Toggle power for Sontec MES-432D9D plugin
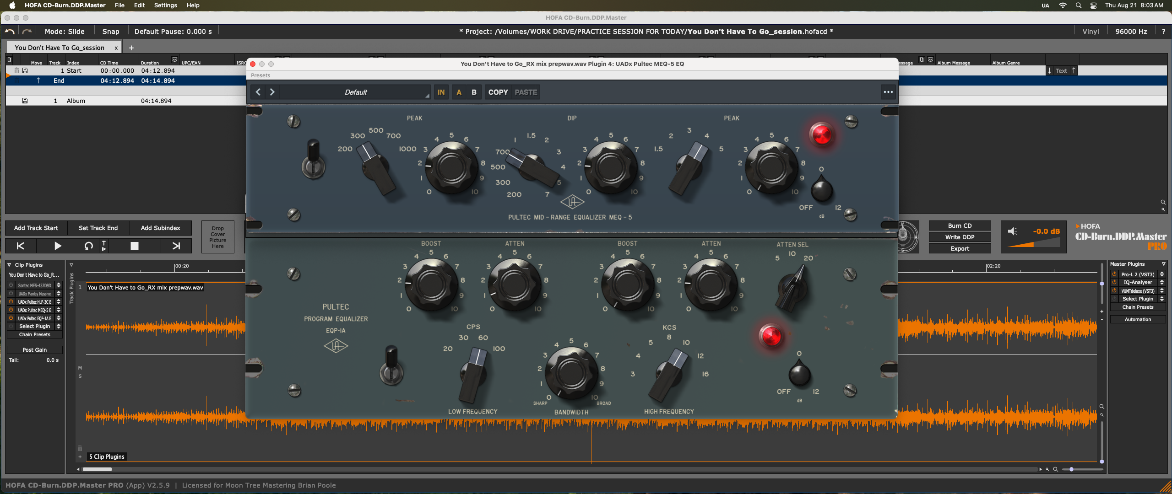 click(x=11, y=285)
